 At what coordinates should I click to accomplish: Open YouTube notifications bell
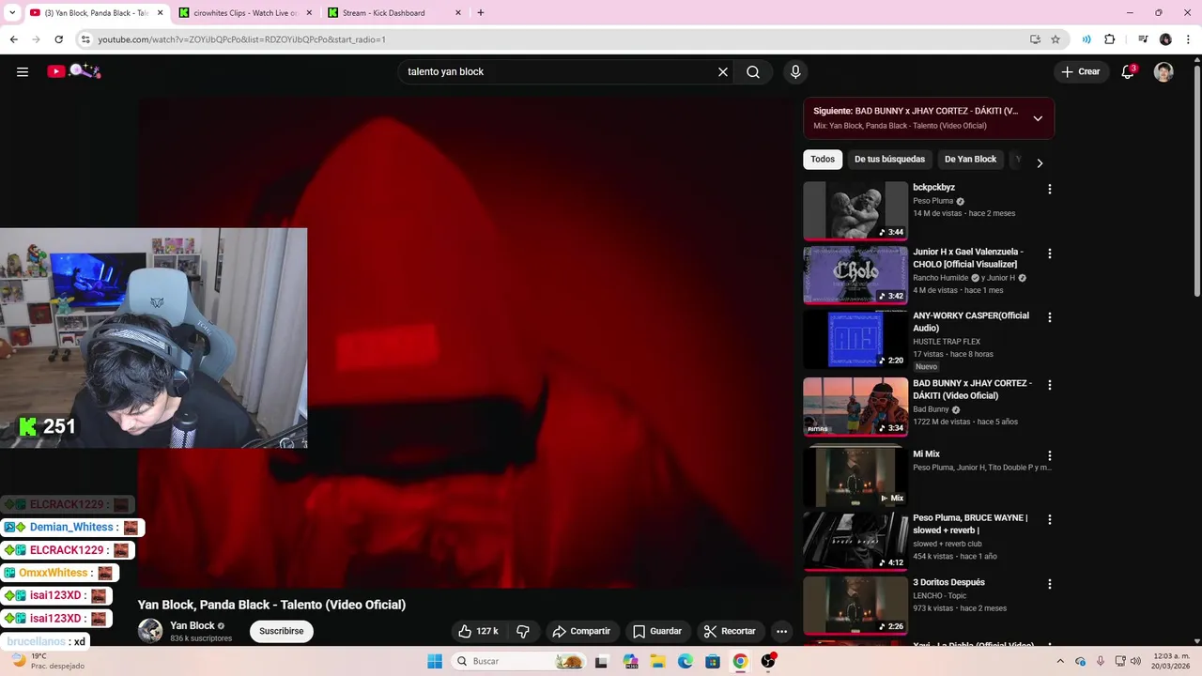[1129, 71]
